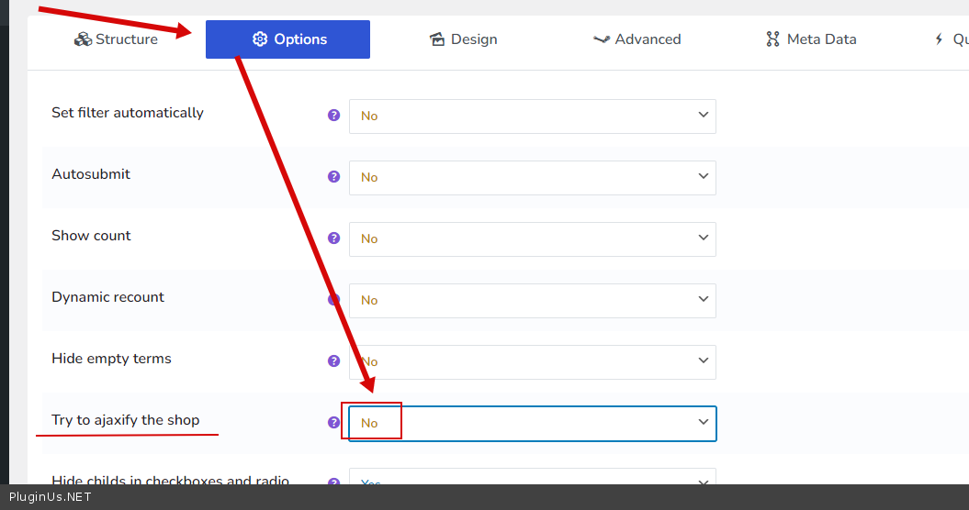Expand the Autosubmit dropdown
Viewport: 969px width, 510px height.
532,177
